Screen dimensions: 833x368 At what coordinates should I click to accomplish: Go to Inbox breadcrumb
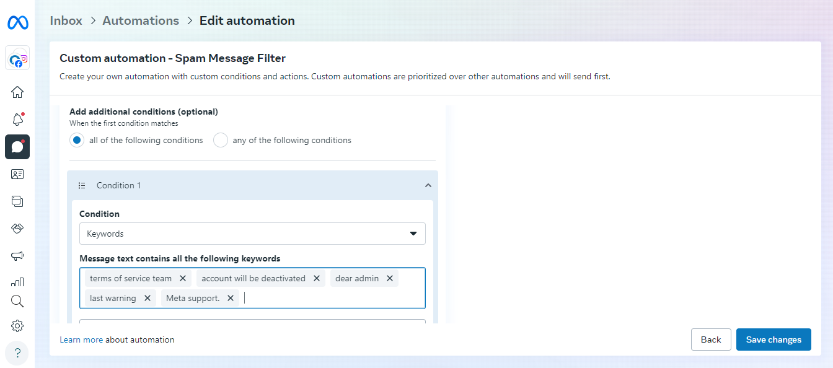[x=66, y=20]
